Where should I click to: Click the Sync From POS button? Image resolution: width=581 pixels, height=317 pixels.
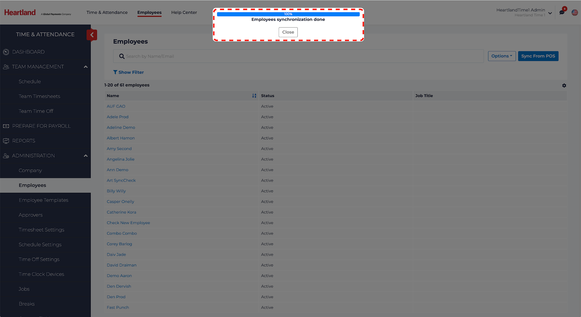tap(538, 56)
